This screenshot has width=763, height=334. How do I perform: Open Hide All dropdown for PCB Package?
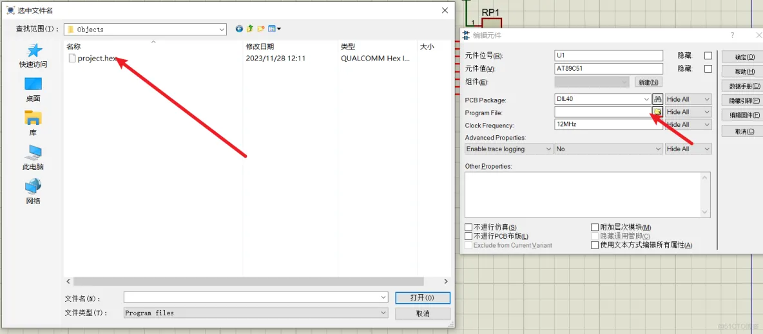click(688, 99)
